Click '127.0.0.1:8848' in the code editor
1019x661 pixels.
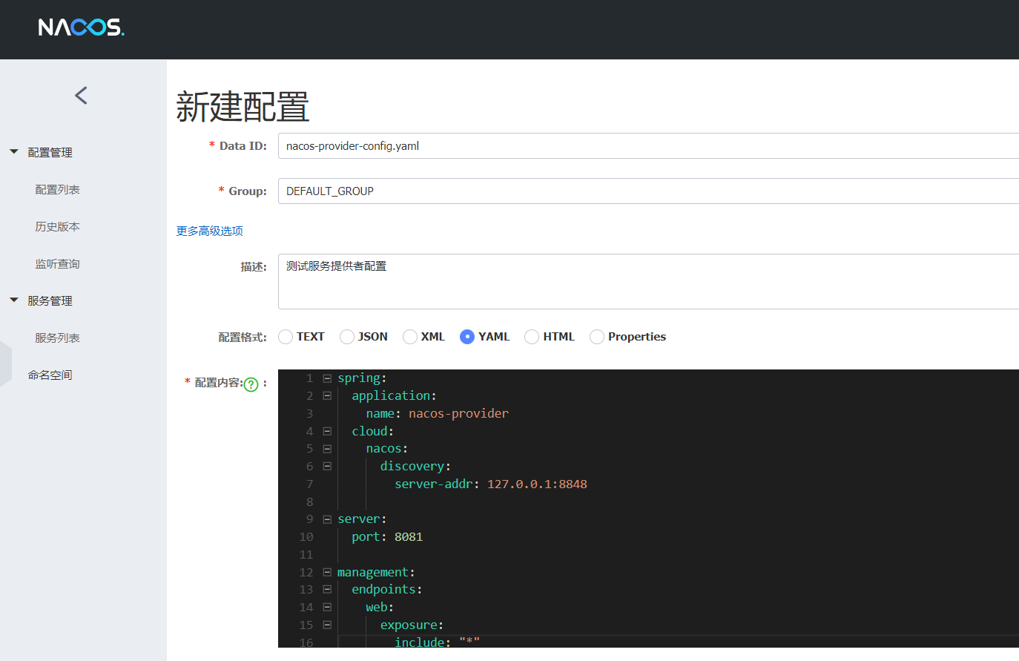pyautogui.click(x=537, y=484)
